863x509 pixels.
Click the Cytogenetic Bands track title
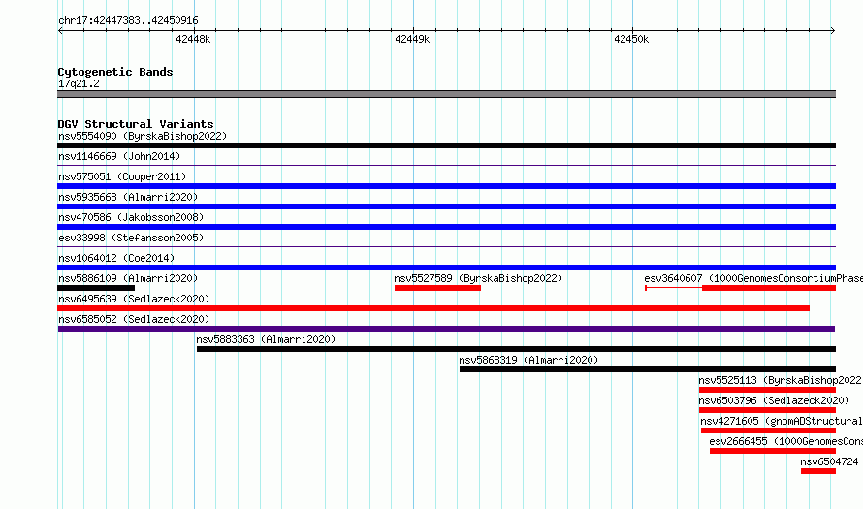115,72
